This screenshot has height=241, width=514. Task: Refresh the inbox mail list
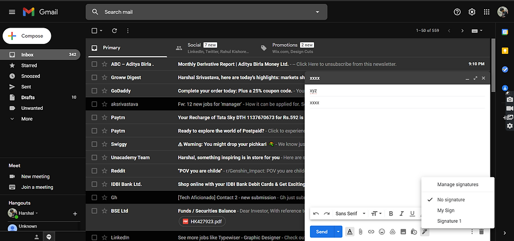(114, 31)
